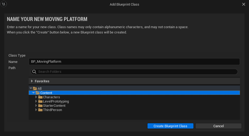The height and width of the screenshot is (136, 249).
Task: Click the All open-folder icon
Action: [35, 88]
